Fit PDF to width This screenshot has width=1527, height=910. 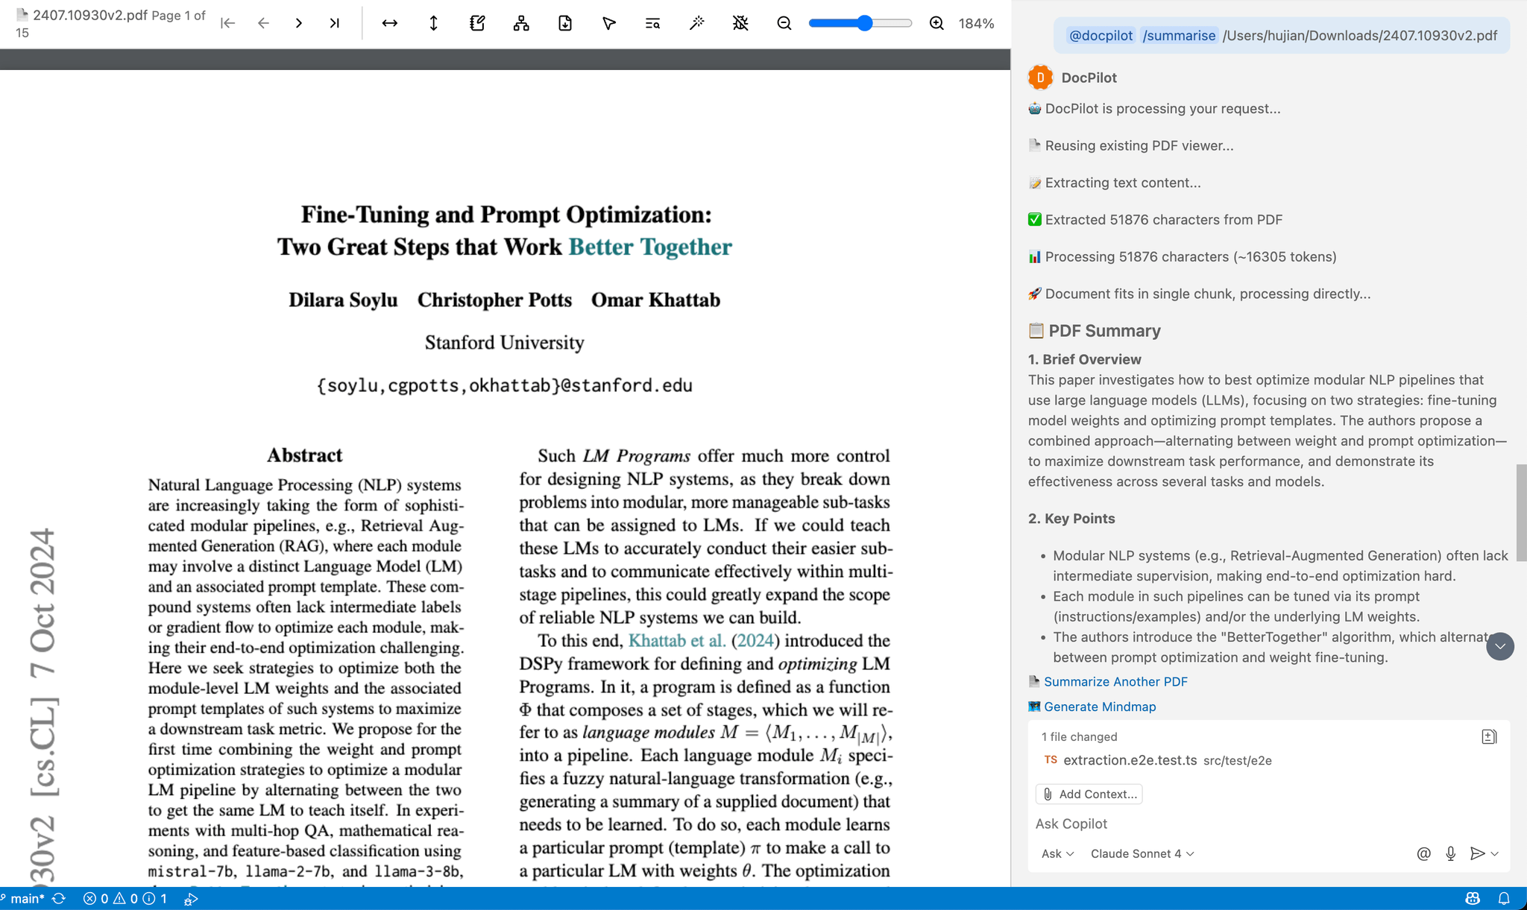tap(389, 23)
